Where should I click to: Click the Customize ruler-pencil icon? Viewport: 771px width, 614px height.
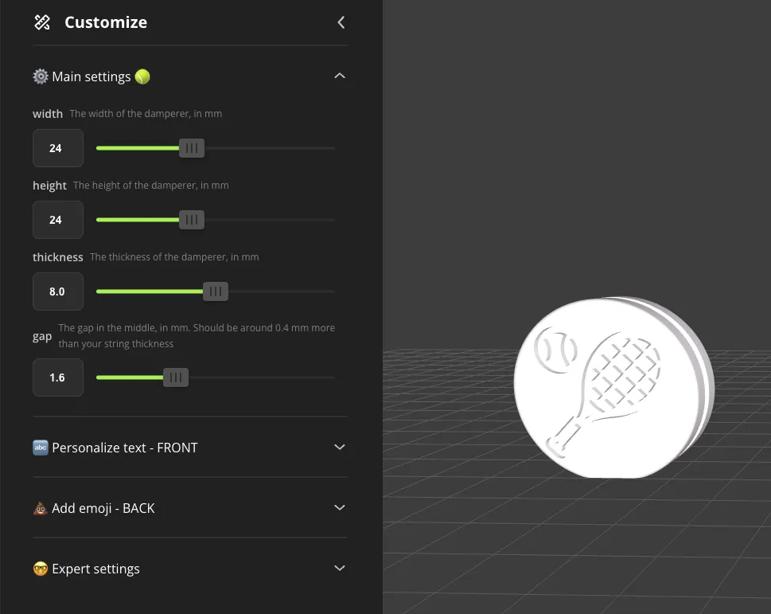point(42,22)
